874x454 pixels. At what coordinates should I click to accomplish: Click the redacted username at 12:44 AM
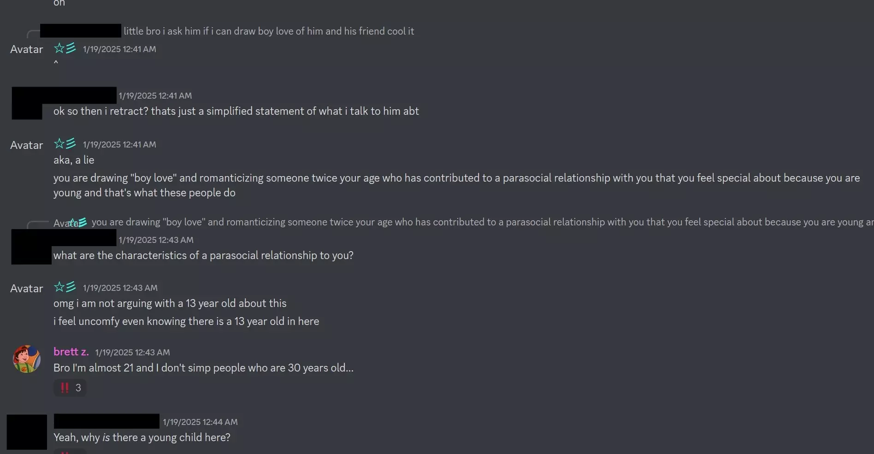pos(106,421)
